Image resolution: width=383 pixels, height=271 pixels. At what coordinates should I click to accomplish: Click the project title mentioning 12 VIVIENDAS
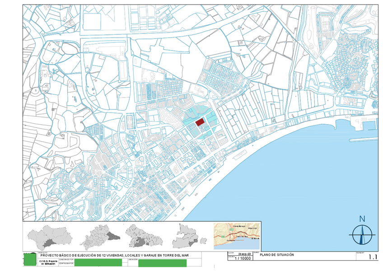(114, 256)
